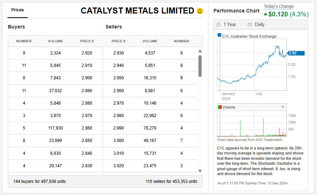
Task: Click the sellers VOLUME column header
Action: 150,41
